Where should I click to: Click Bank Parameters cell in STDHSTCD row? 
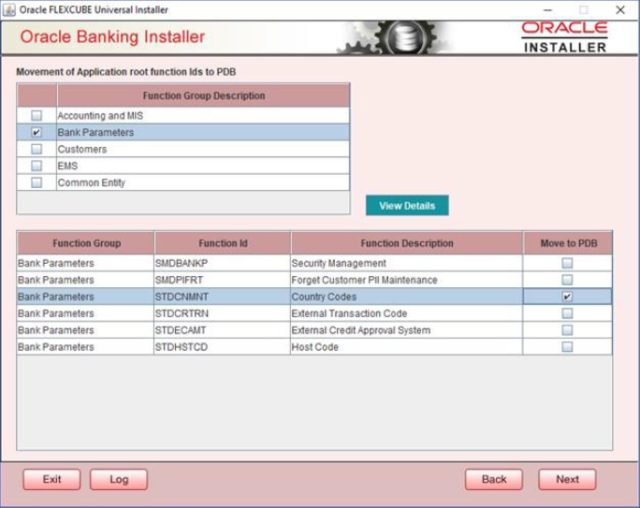(85, 347)
